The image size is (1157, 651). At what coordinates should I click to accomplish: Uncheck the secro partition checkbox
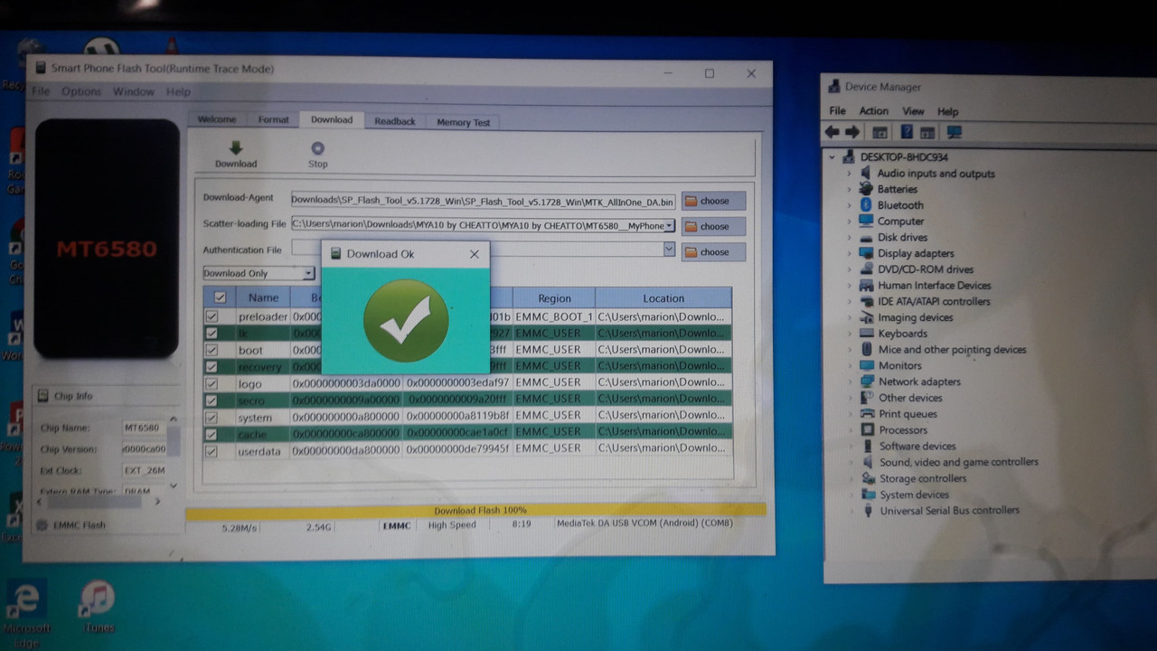(x=212, y=400)
